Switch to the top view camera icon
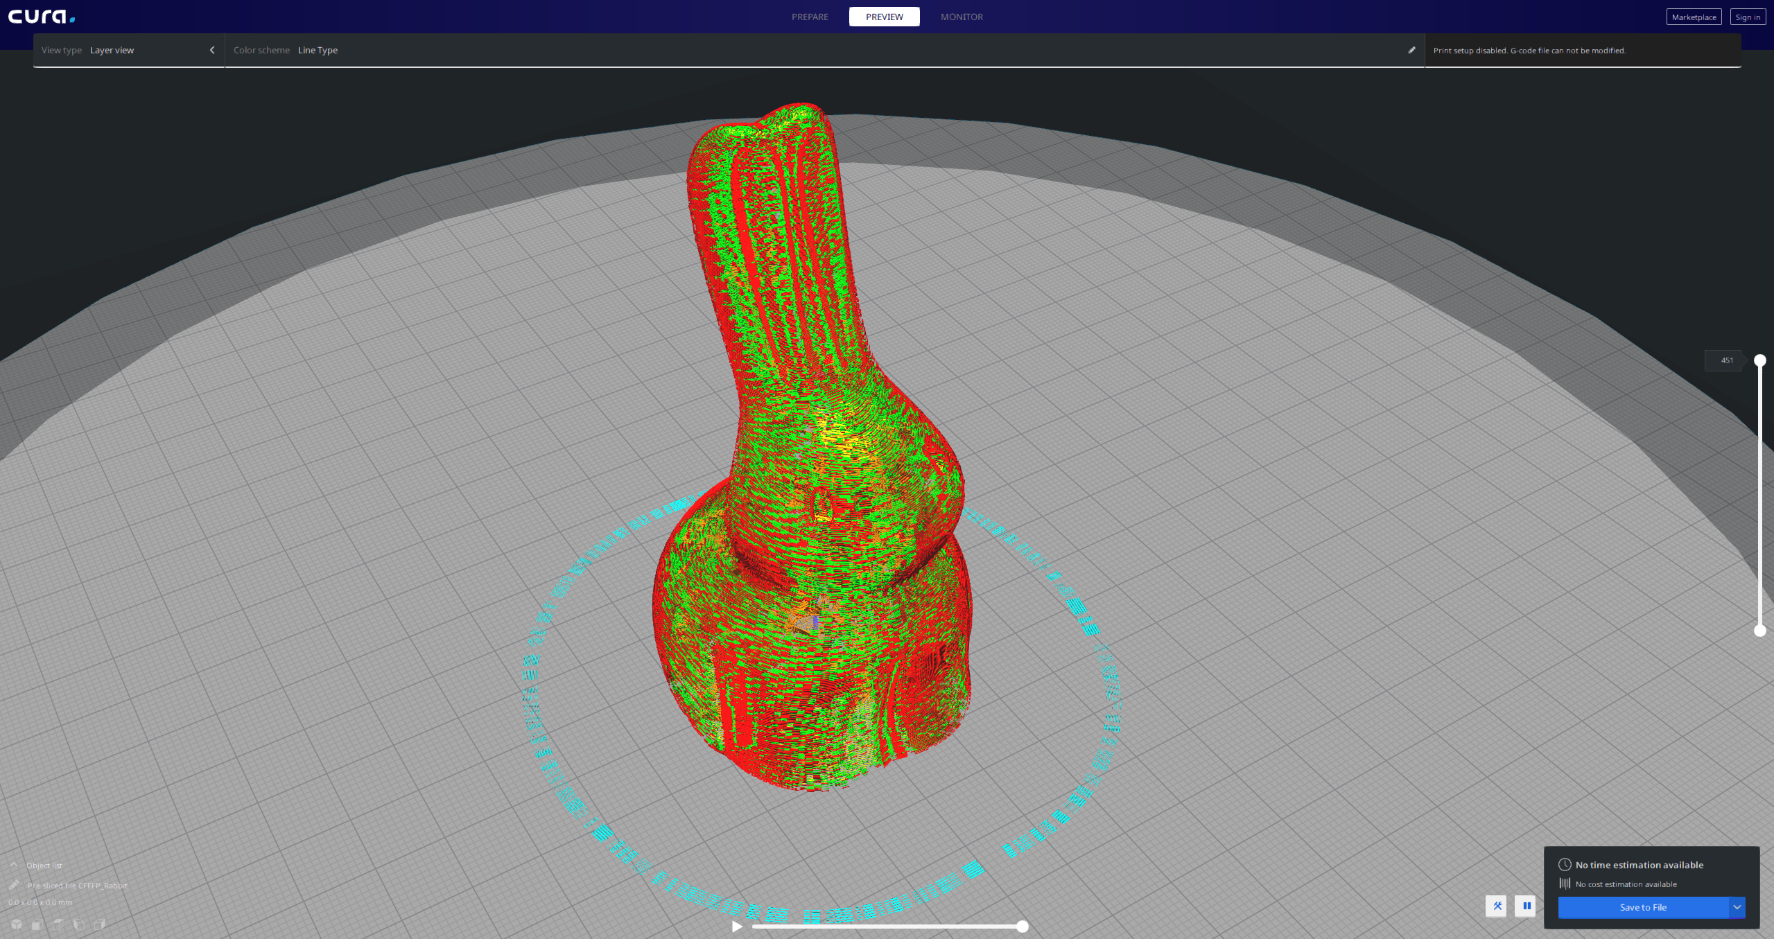The width and height of the screenshot is (1774, 939). tap(58, 925)
